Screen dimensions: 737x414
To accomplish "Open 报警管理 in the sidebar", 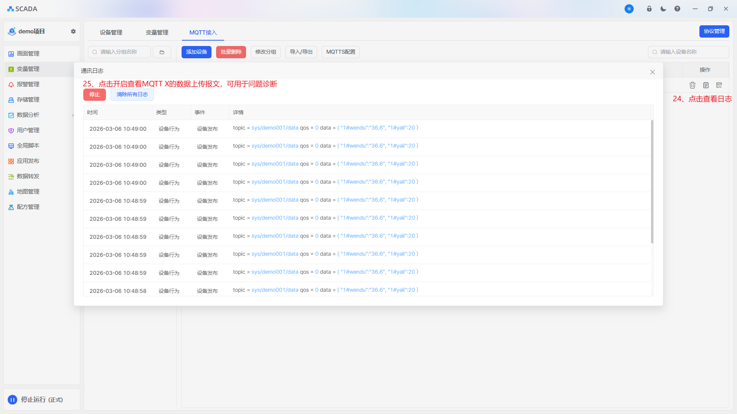I will click(x=28, y=84).
